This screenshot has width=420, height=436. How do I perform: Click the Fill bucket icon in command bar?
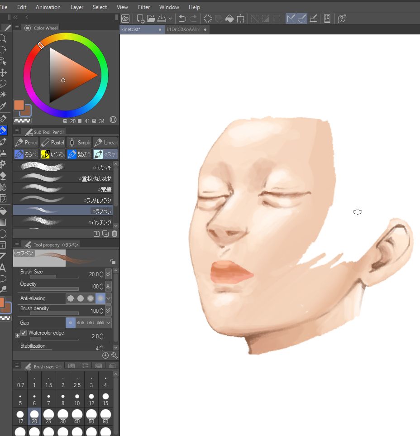[x=229, y=19]
